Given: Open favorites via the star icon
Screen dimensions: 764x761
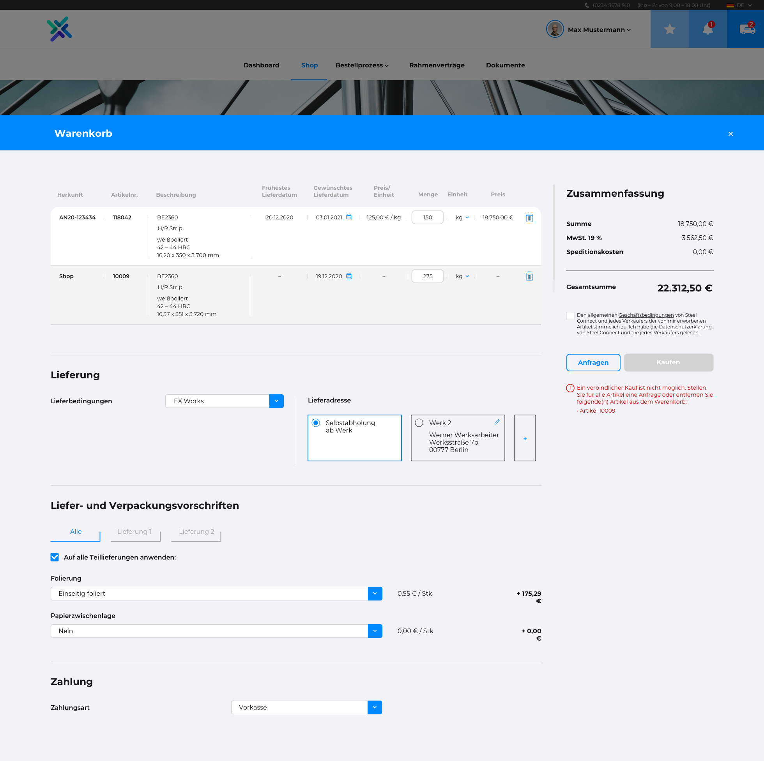Looking at the screenshot, I should (x=669, y=29).
